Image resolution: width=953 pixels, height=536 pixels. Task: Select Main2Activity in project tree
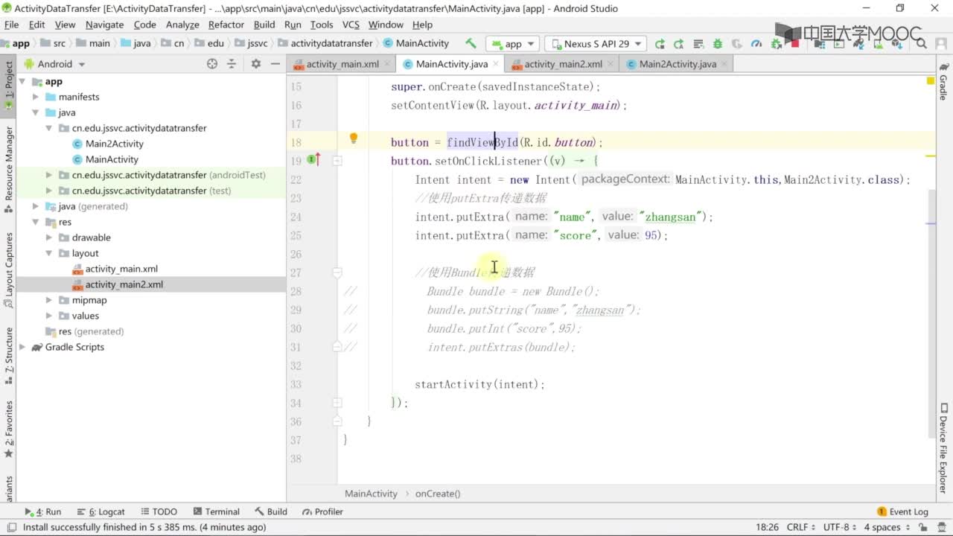114,144
